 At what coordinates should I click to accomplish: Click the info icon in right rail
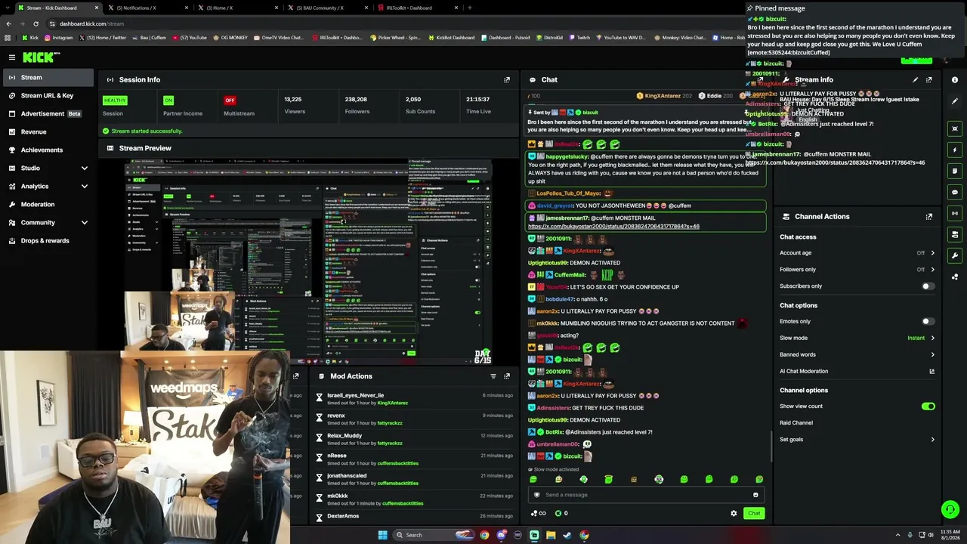[x=955, y=79]
